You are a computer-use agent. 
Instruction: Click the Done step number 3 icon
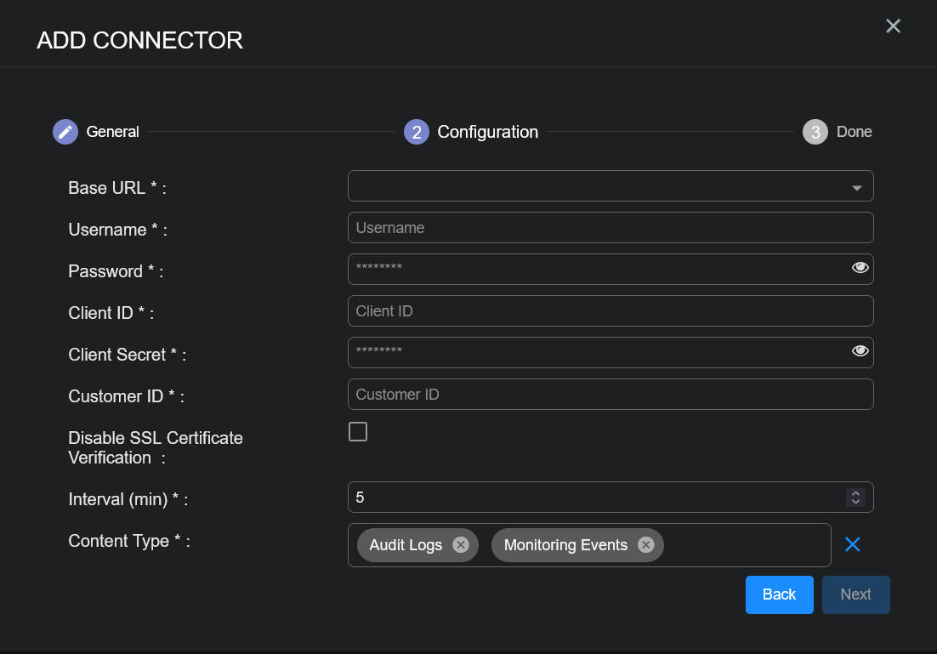(x=815, y=132)
